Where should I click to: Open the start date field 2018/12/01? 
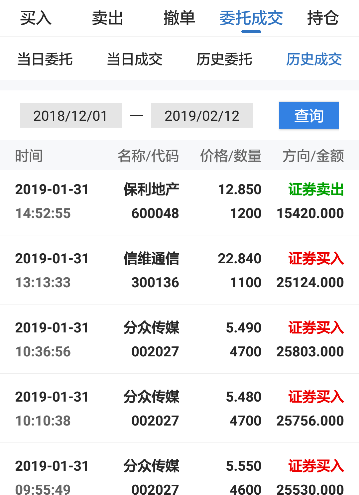tap(70, 115)
